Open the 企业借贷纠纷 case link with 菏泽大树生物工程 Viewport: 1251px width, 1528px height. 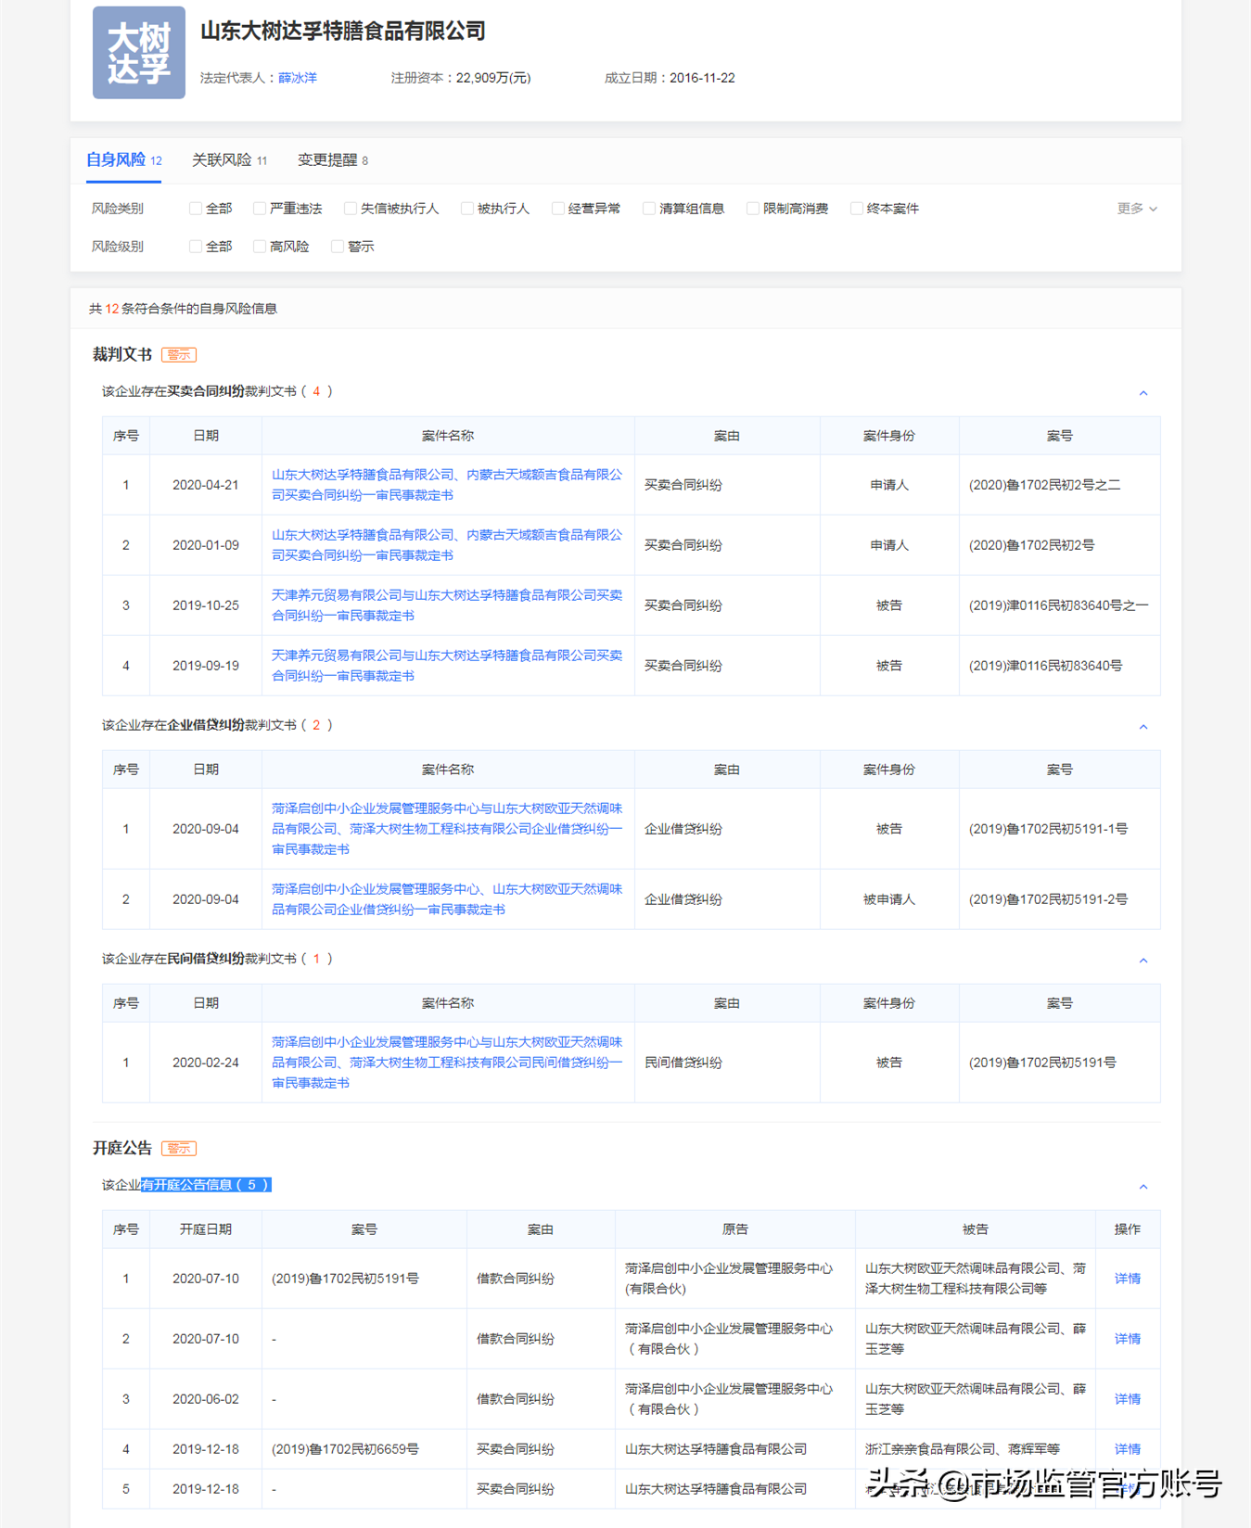point(447,829)
